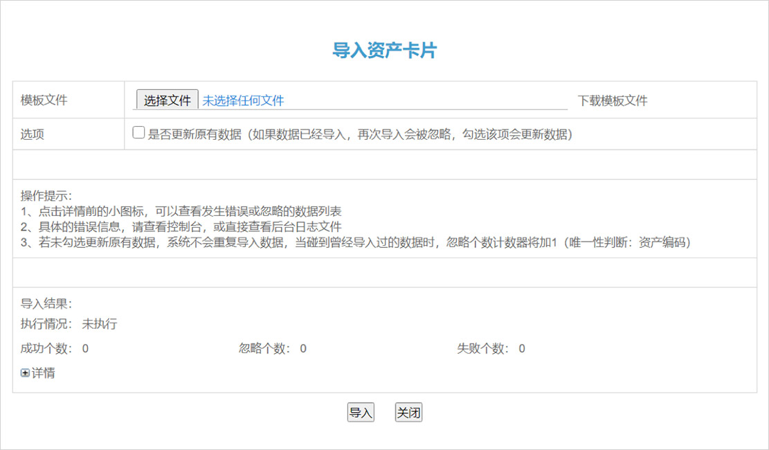Click the 导入资产卡片 page title

[x=384, y=51]
